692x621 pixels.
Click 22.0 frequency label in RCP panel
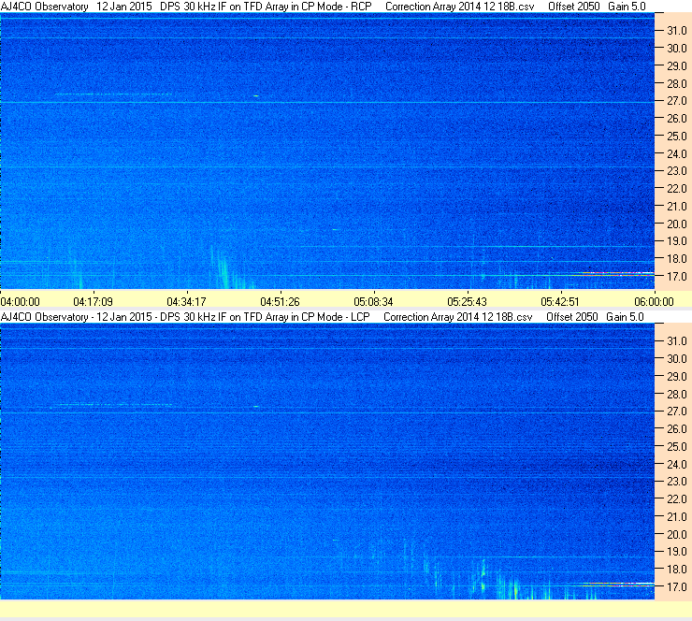[x=676, y=189]
